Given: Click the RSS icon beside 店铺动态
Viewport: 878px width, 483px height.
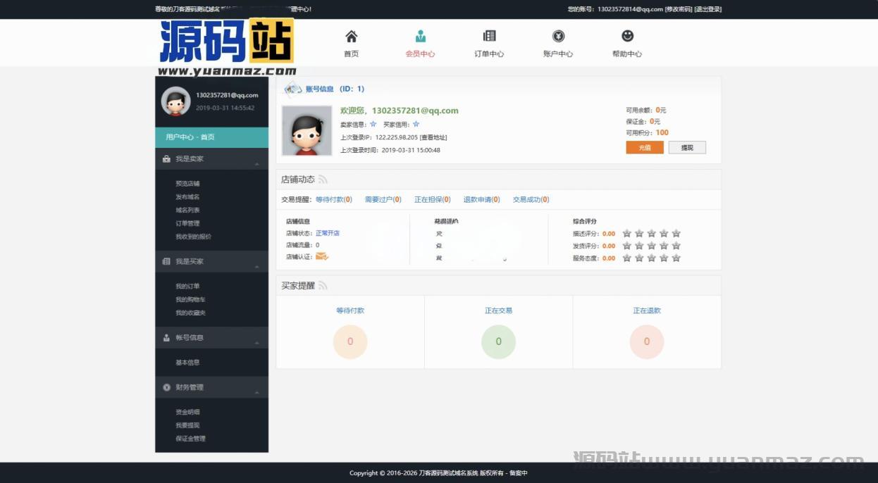Looking at the screenshot, I should pyautogui.click(x=323, y=180).
